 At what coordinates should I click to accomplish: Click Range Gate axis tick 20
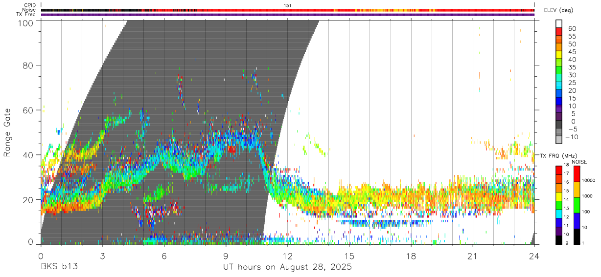27,200
